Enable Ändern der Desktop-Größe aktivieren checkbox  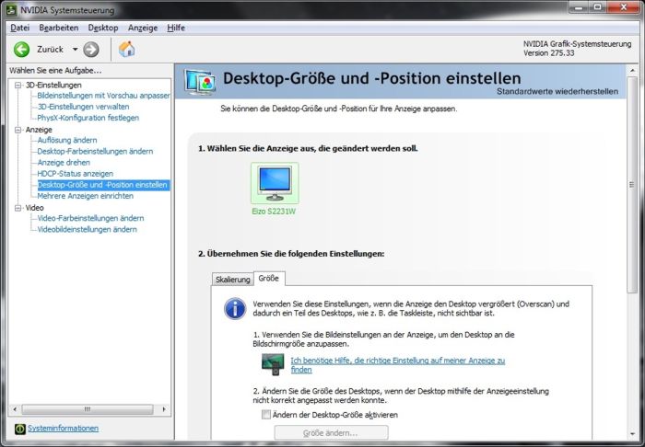click(x=266, y=415)
